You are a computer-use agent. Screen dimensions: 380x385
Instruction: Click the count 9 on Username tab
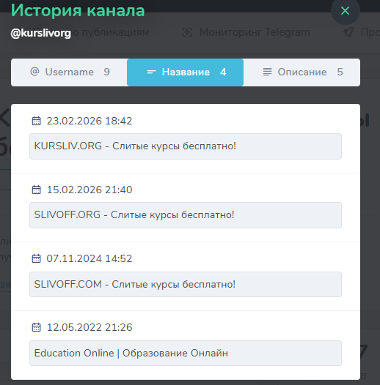tap(106, 72)
